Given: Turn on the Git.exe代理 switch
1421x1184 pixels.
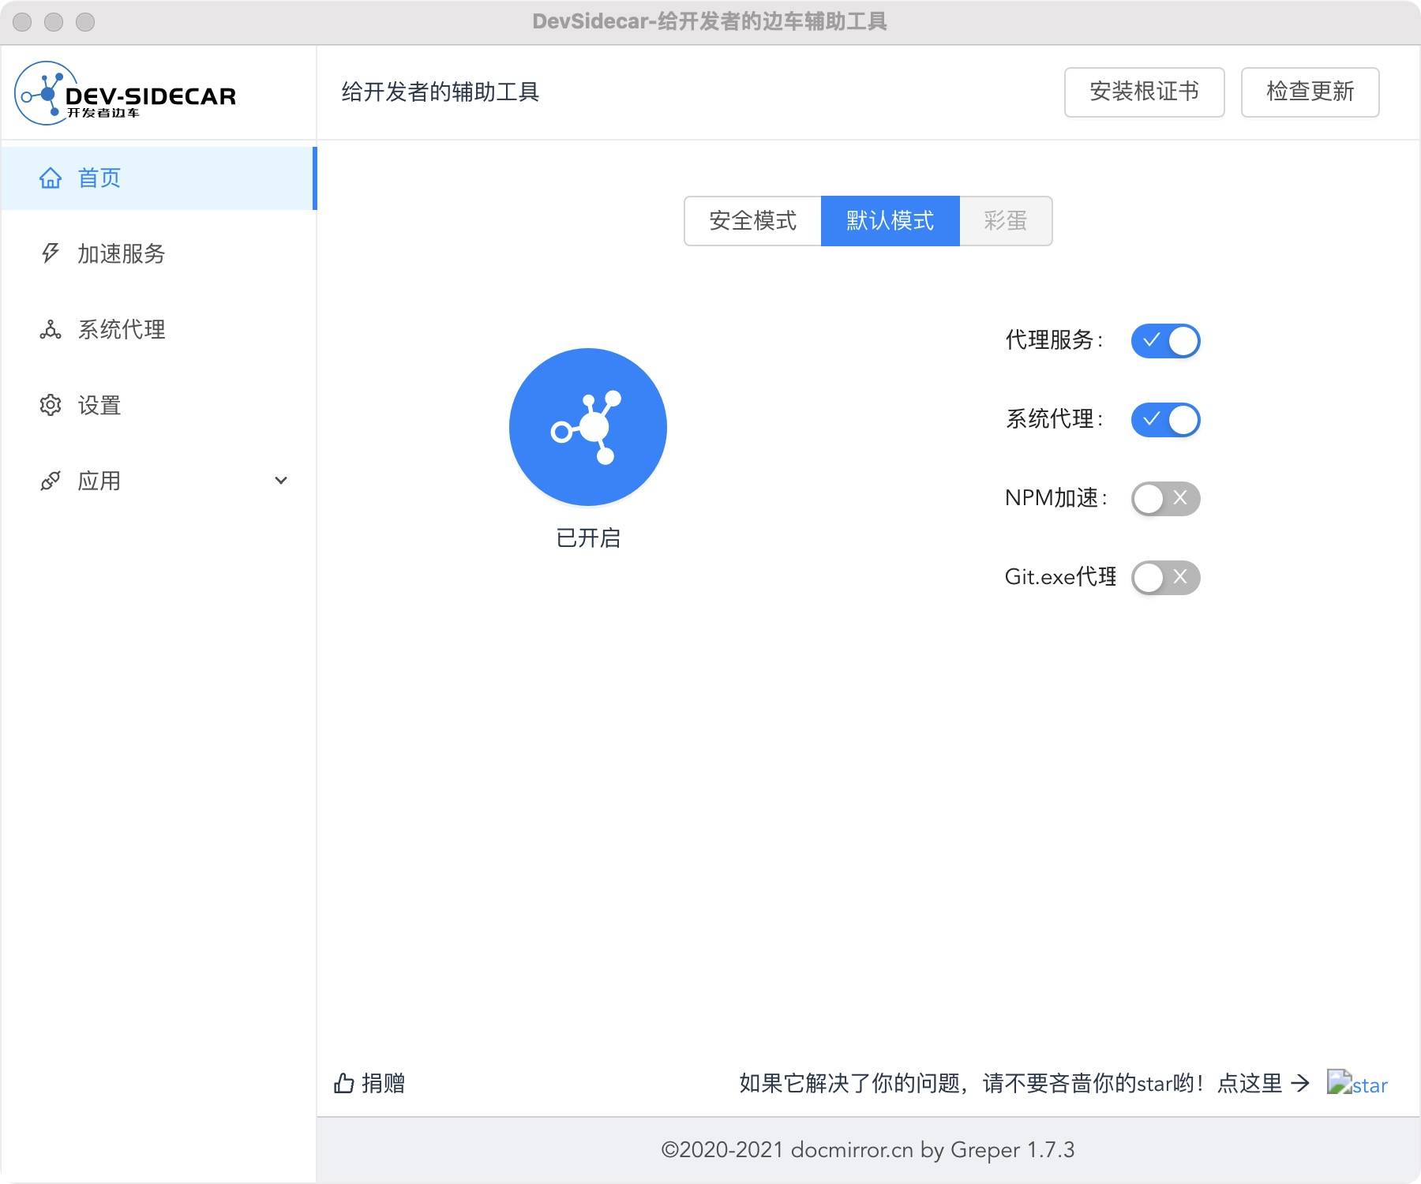Looking at the screenshot, I should [1165, 577].
